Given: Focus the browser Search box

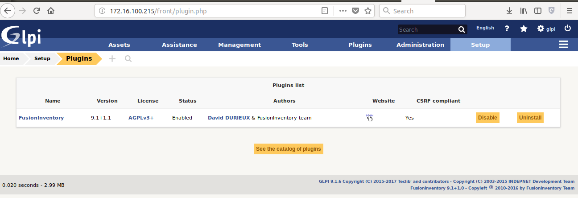Looking at the screenshot, I should (422, 11).
